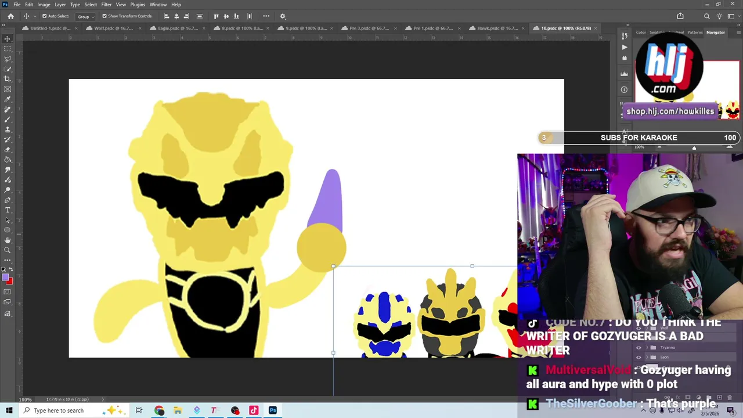
Task: Toggle the Auto-Select checkbox
Action: coord(44,16)
